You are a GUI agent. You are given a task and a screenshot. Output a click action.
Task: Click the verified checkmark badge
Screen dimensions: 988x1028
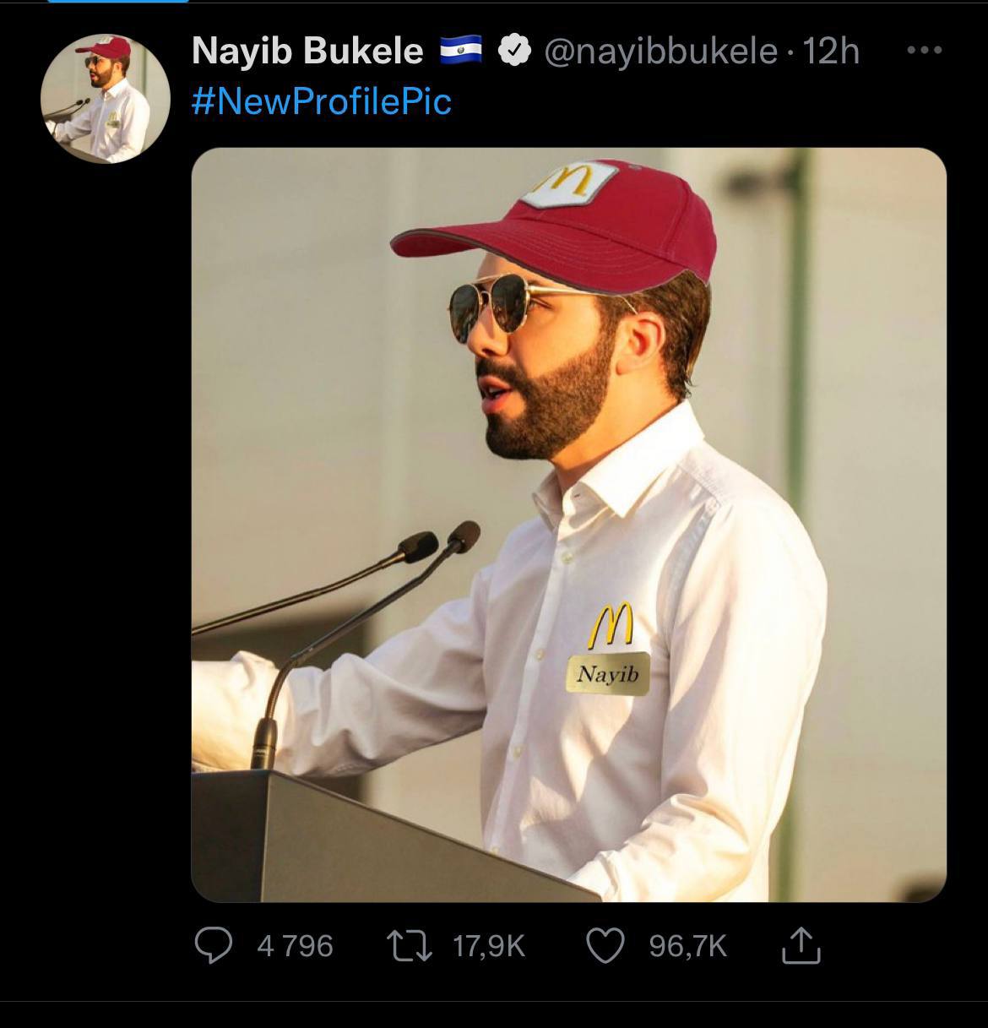click(513, 52)
